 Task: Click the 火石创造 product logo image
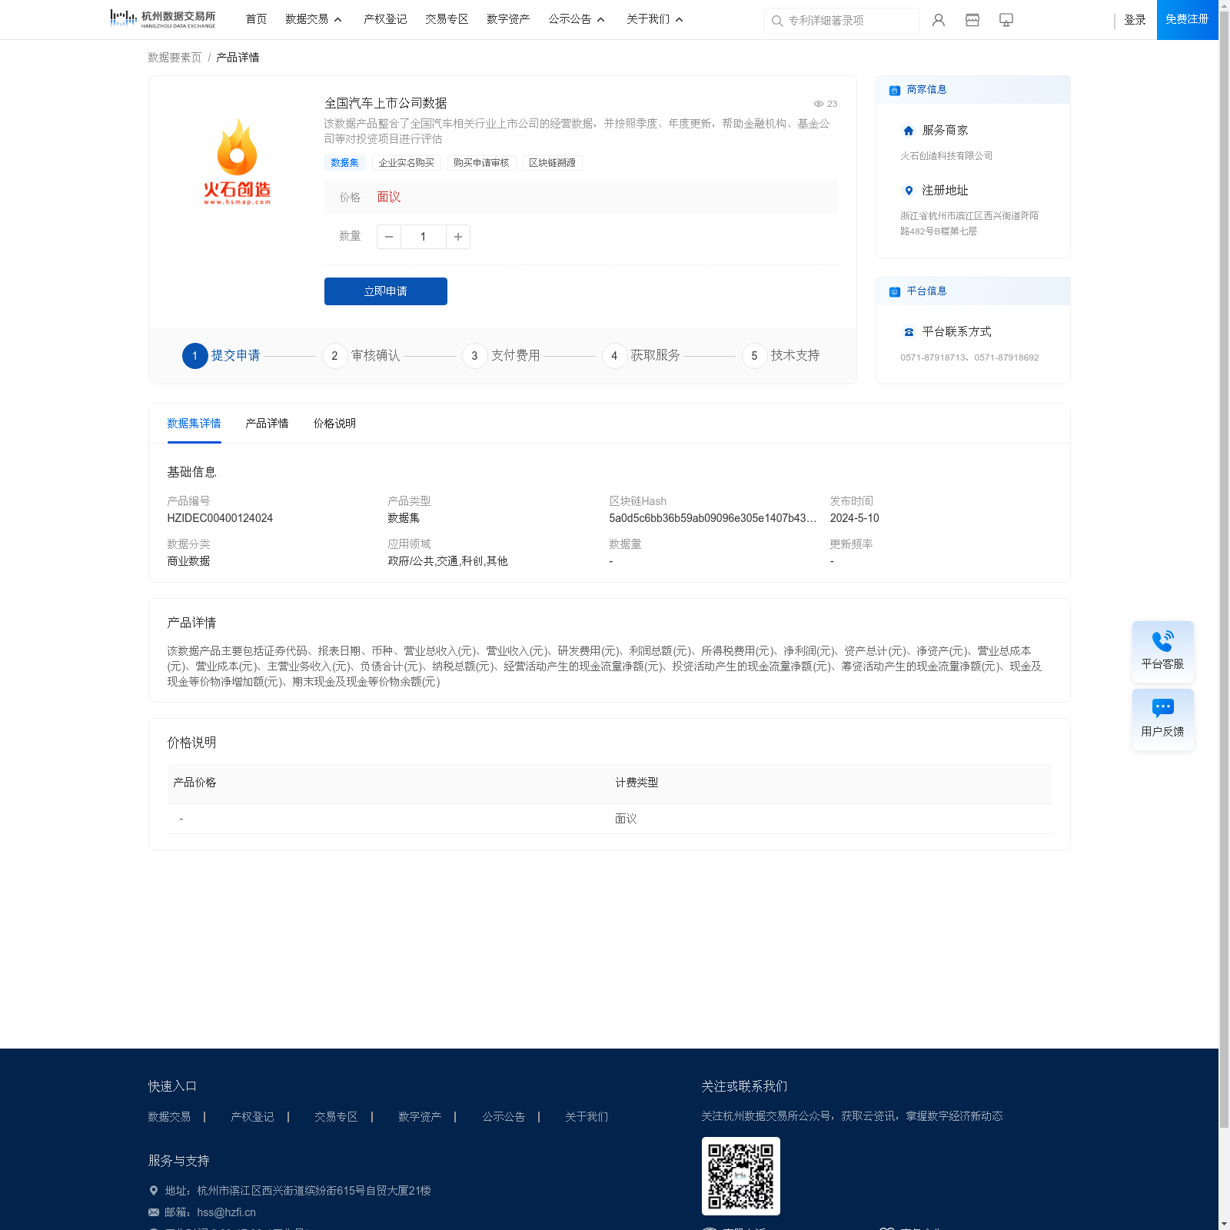[237, 161]
